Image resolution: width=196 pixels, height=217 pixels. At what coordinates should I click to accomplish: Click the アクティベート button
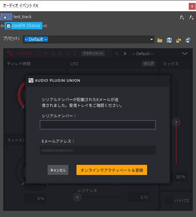click(93, 53)
